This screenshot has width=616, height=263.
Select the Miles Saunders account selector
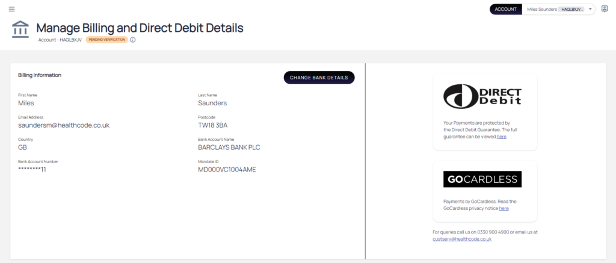tap(553, 9)
